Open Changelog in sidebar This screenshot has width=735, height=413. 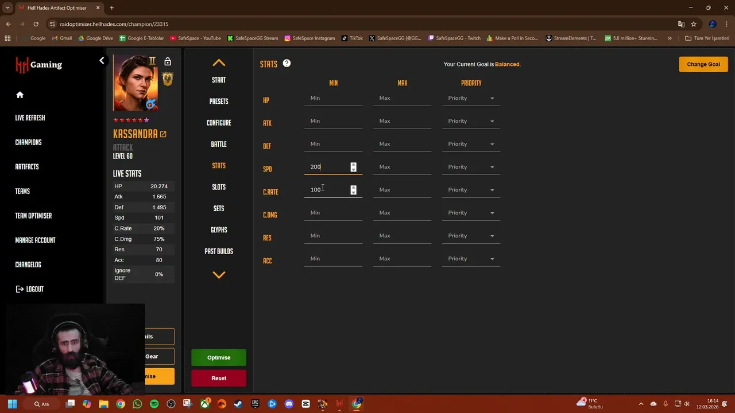28,265
